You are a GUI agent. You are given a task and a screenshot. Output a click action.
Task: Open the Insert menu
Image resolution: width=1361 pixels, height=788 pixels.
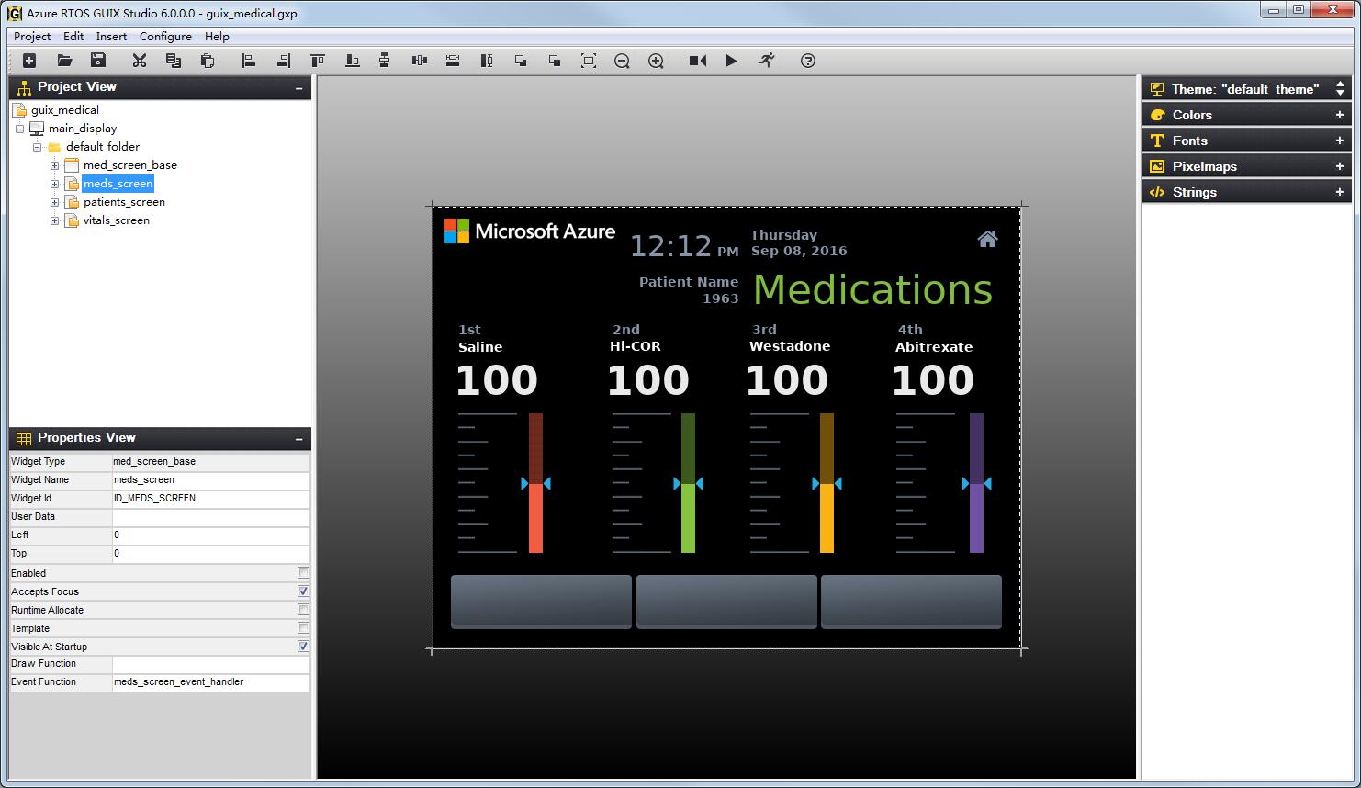[111, 37]
